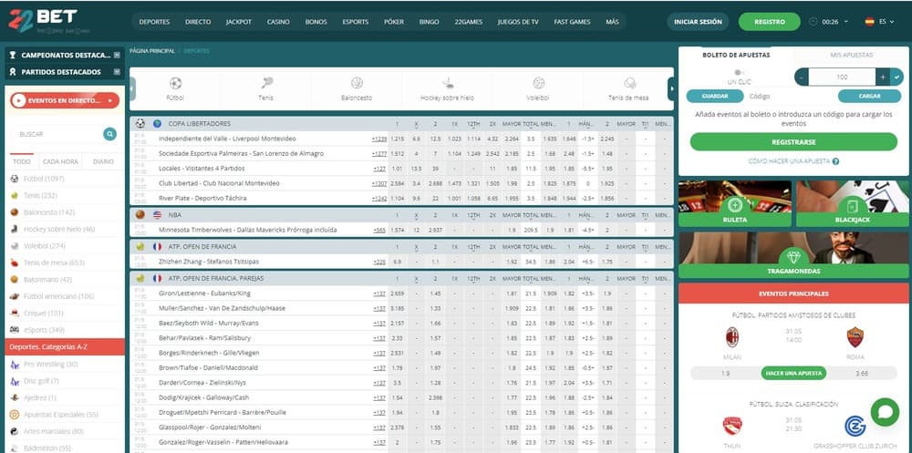Select the Cada Hora filter tab
The height and width of the screenshot is (453, 912).
click(60, 161)
